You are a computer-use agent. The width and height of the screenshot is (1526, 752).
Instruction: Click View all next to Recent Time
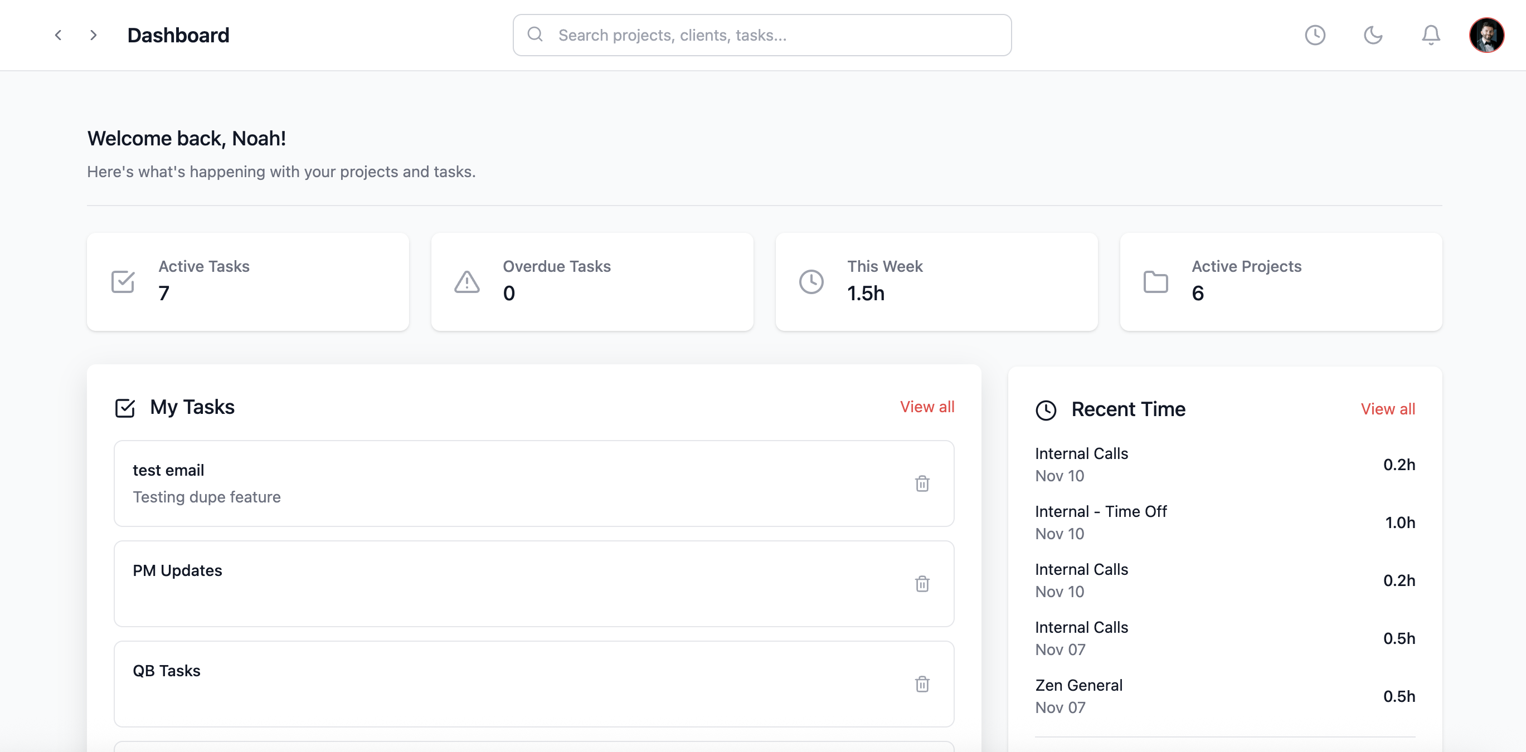point(1388,408)
